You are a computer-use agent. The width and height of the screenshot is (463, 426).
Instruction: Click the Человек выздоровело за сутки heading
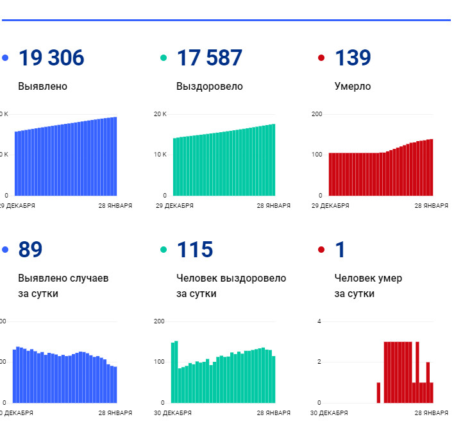231,286
